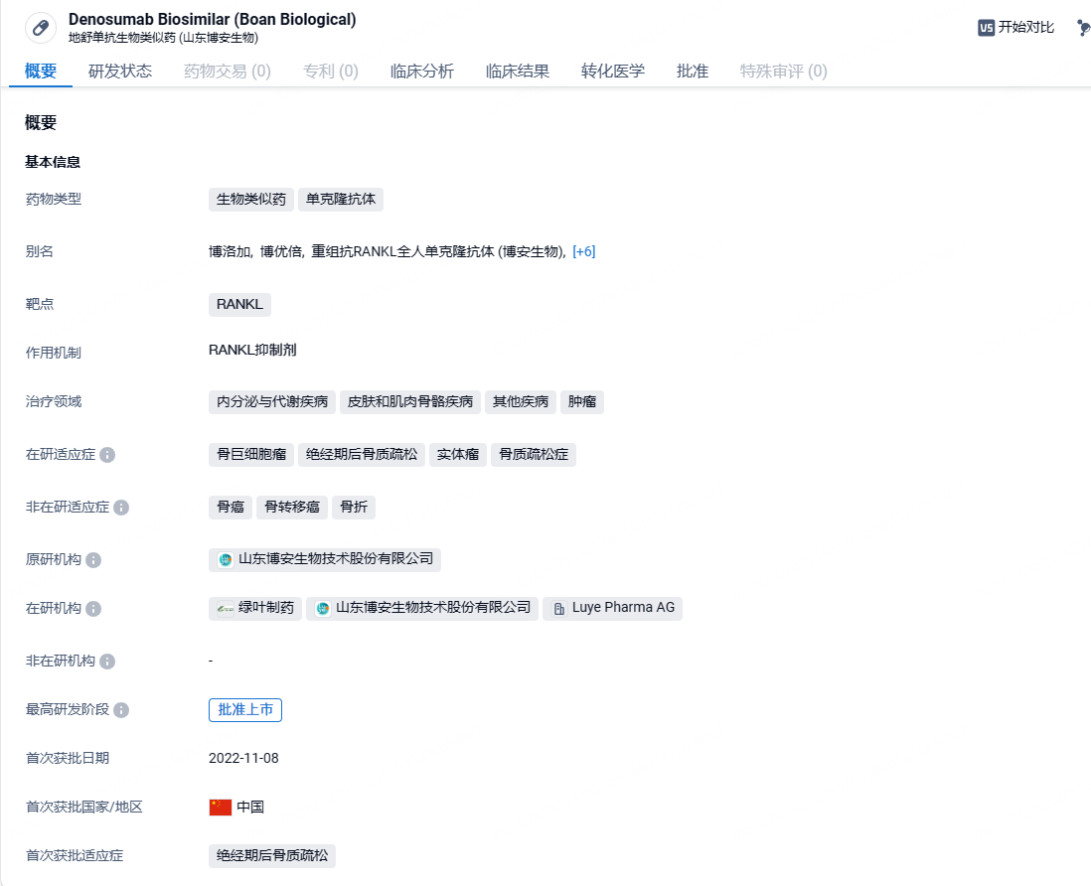Click the China flag icon

click(221, 808)
